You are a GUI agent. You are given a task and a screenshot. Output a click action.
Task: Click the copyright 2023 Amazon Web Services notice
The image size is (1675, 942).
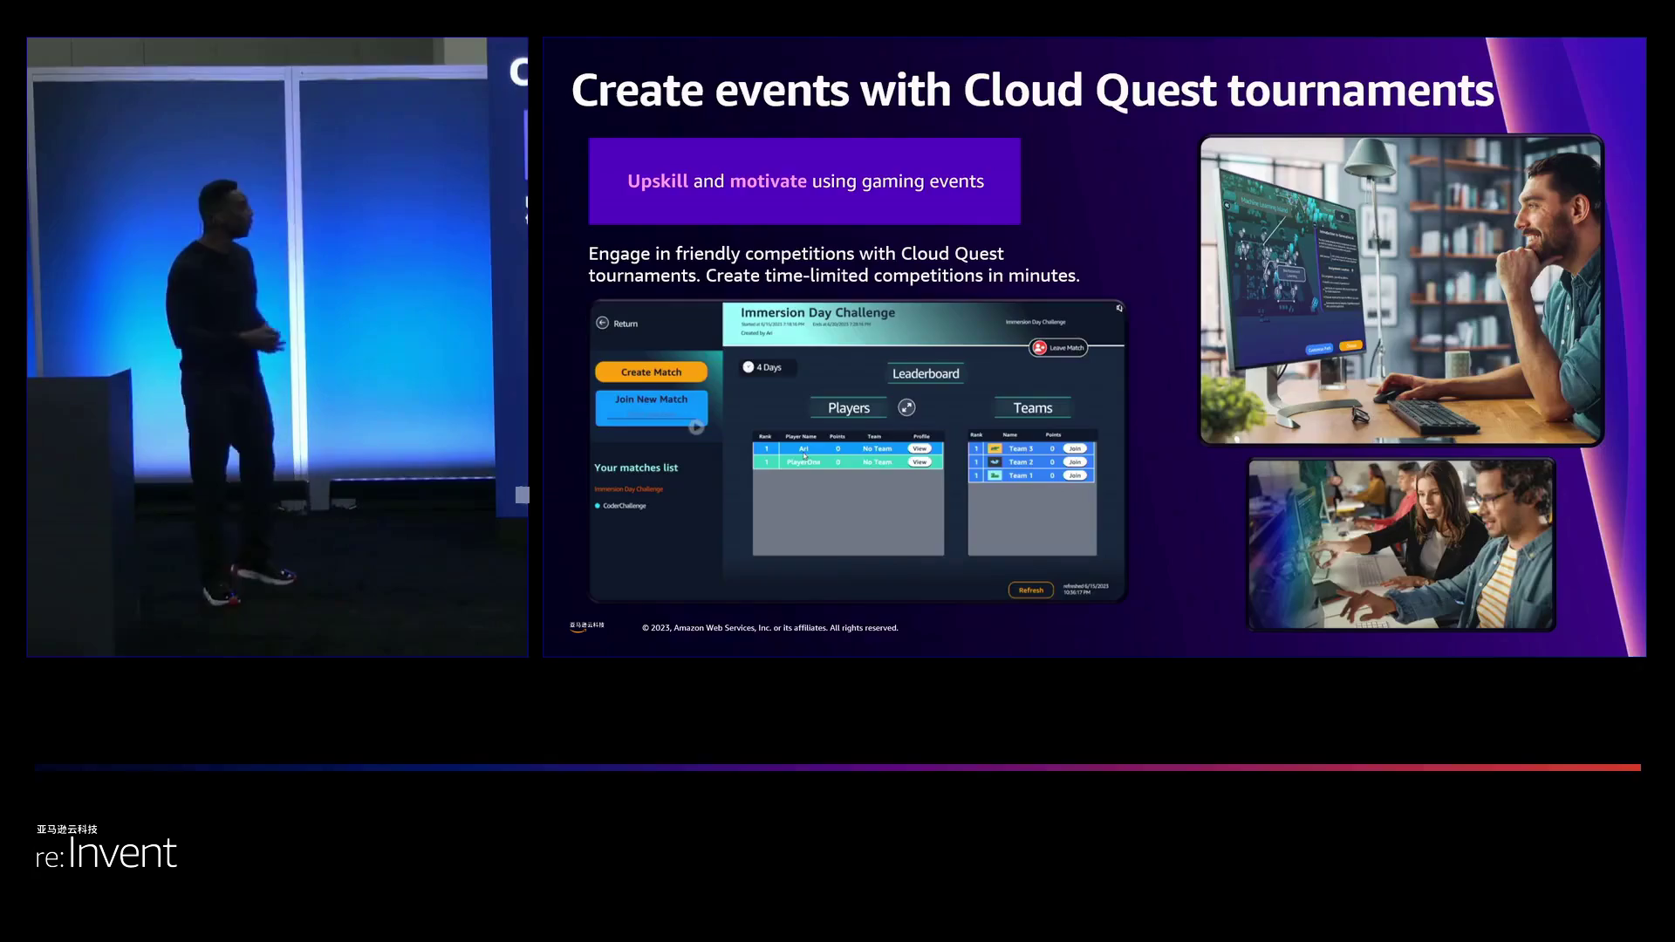tap(769, 628)
